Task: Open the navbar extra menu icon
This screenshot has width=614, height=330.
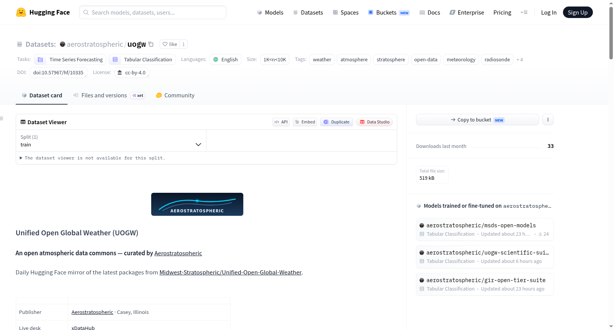Action: (x=524, y=12)
